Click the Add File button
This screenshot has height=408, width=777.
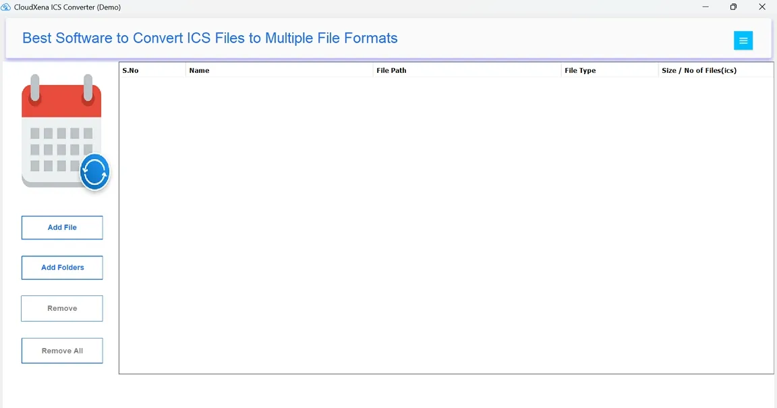tap(62, 228)
